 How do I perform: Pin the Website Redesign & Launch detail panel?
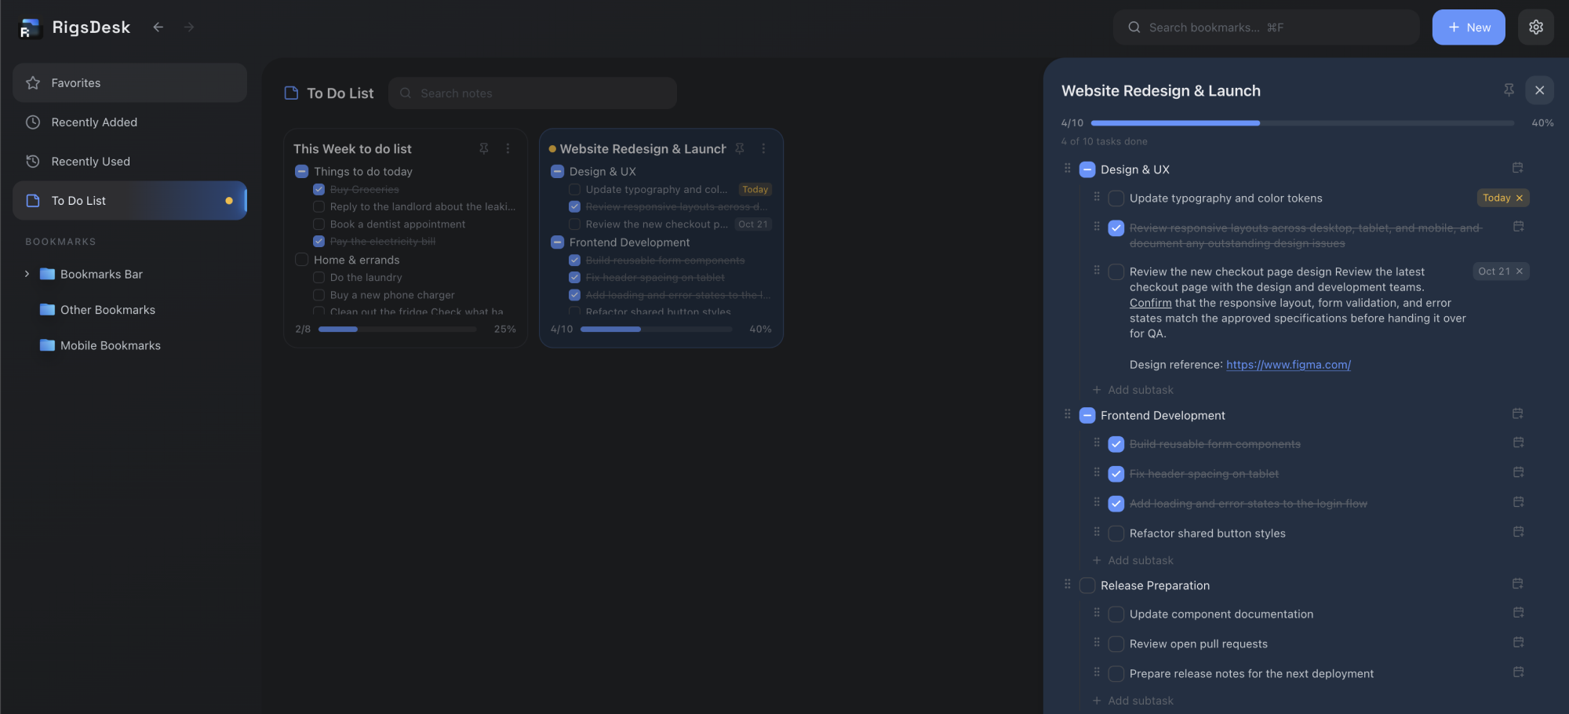click(x=1509, y=90)
